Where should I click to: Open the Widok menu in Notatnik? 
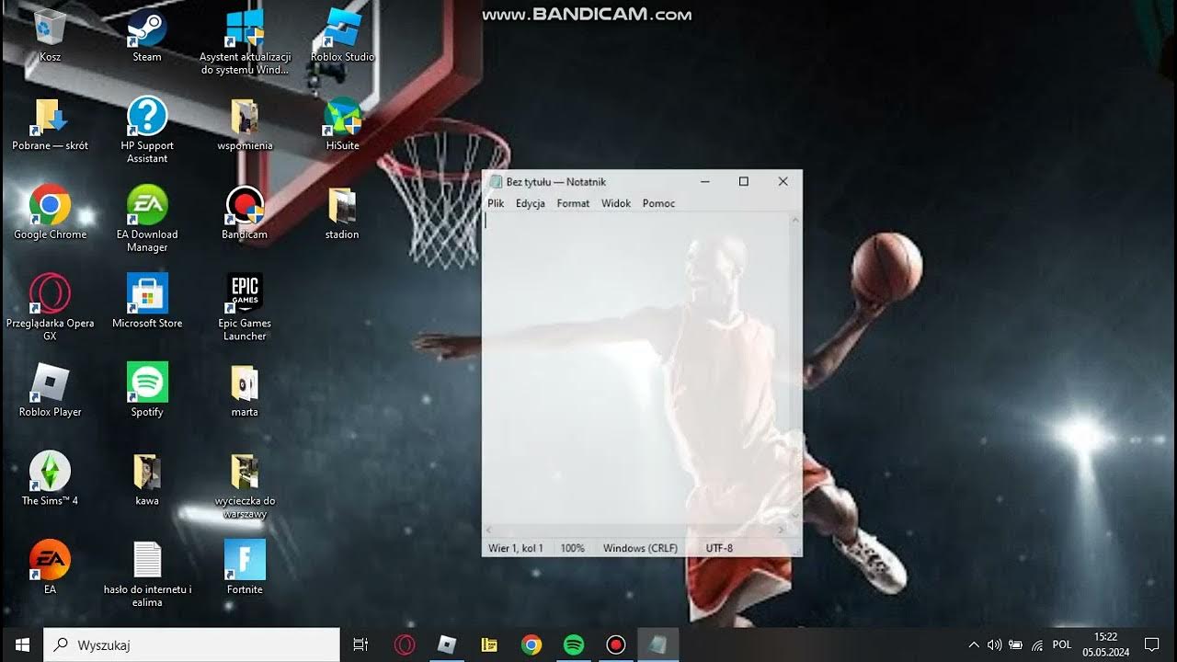click(616, 203)
